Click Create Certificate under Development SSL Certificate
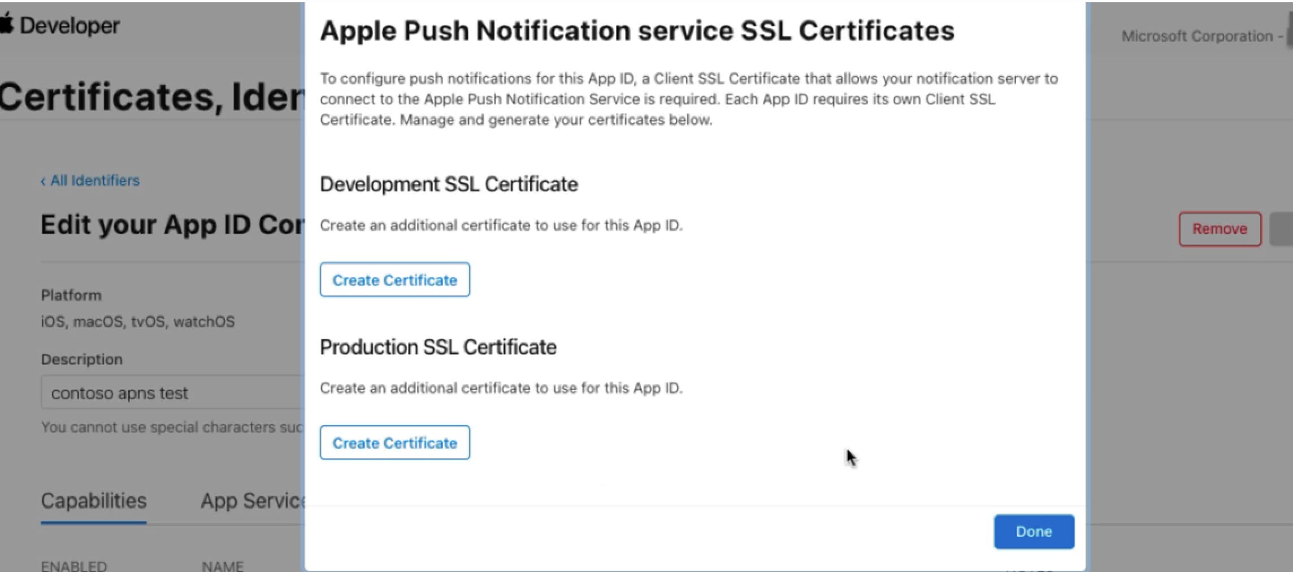Image resolution: width=1293 pixels, height=572 pixels. point(394,279)
